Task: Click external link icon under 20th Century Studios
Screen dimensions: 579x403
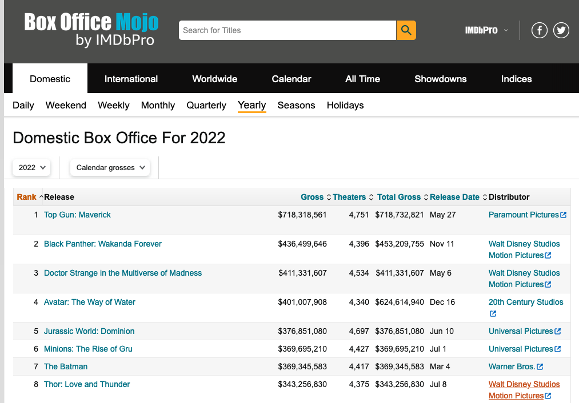Action: coord(493,314)
